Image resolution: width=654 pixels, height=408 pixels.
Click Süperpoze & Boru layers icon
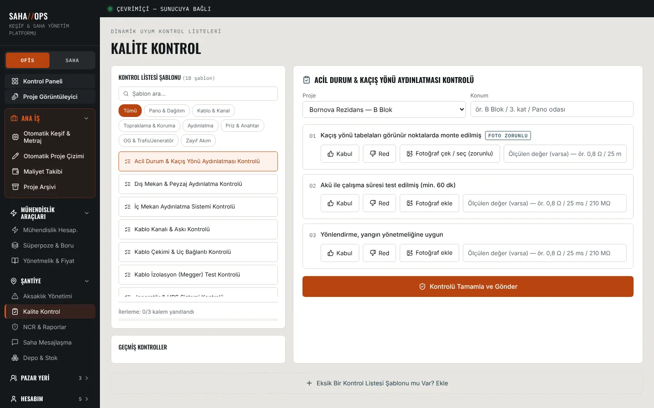click(x=15, y=245)
